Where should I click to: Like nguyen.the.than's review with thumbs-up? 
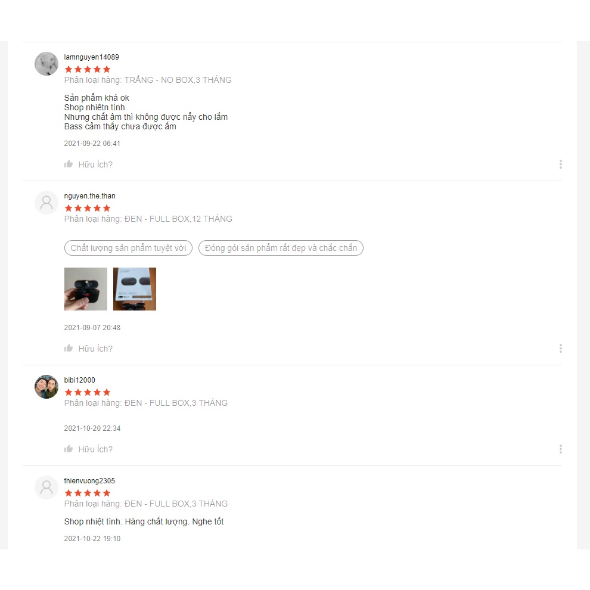pos(69,348)
